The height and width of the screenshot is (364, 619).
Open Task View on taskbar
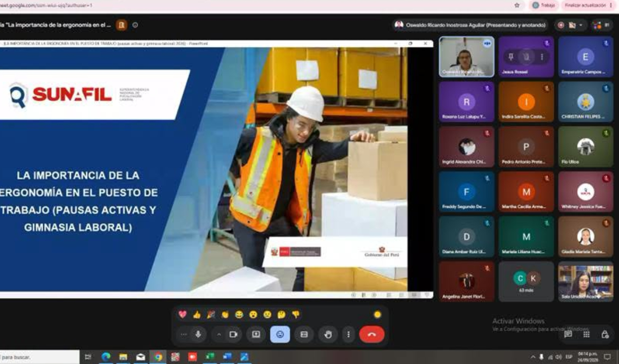(x=88, y=357)
